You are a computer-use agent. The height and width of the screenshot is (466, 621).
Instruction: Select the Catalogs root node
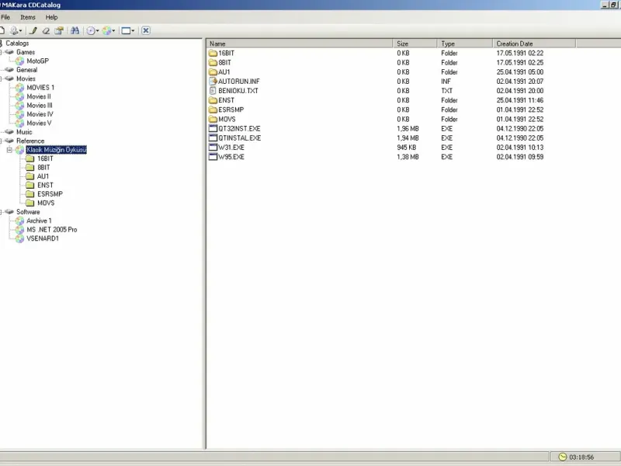click(17, 43)
